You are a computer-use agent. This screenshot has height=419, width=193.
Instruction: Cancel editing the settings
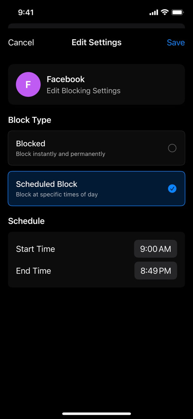tap(21, 43)
